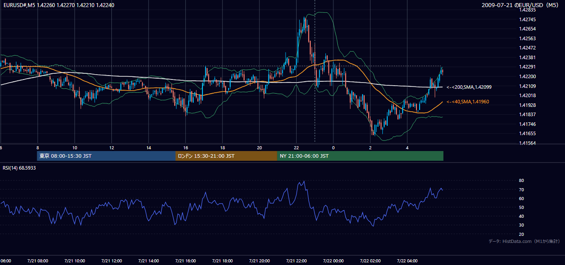Click the 1.42381 price axis label
Image resolution: width=565 pixels, height=265 pixels.
[x=528, y=57]
